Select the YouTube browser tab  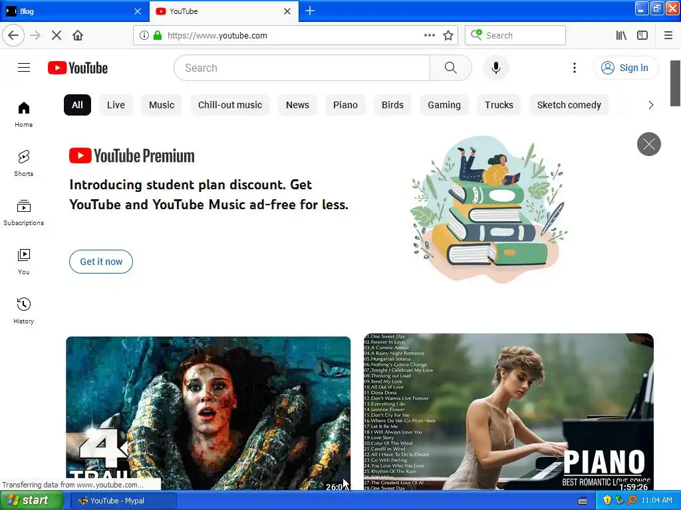[223, 11]
